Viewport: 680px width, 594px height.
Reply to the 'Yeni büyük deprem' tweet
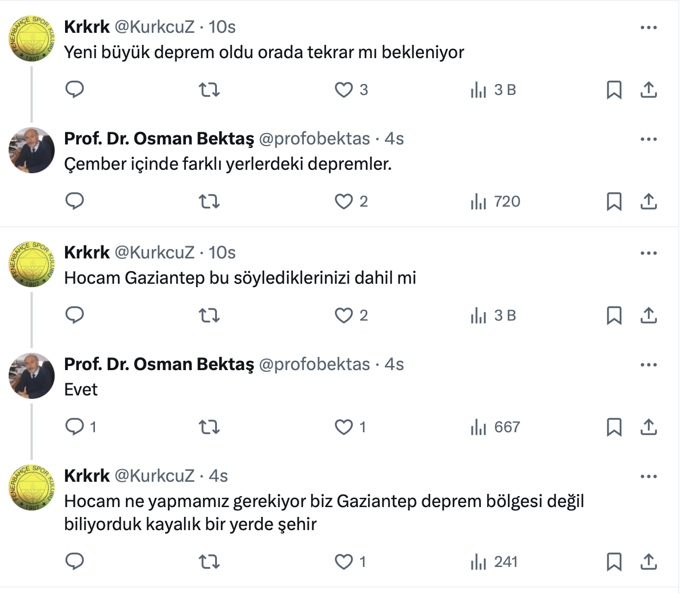(75, 90)
